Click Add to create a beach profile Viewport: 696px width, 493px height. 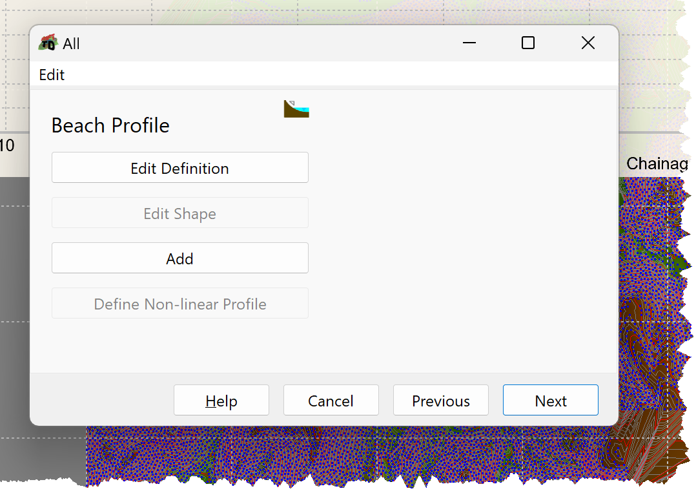(179, 258)
